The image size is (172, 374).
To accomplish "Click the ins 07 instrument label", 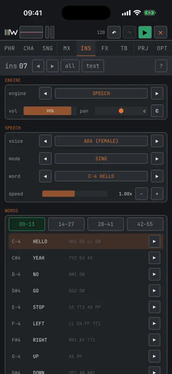I will pyautogui.click(x=16, y=66).
